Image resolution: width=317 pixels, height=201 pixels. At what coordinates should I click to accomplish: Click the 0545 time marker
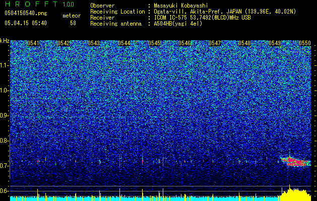pos(154,43)
